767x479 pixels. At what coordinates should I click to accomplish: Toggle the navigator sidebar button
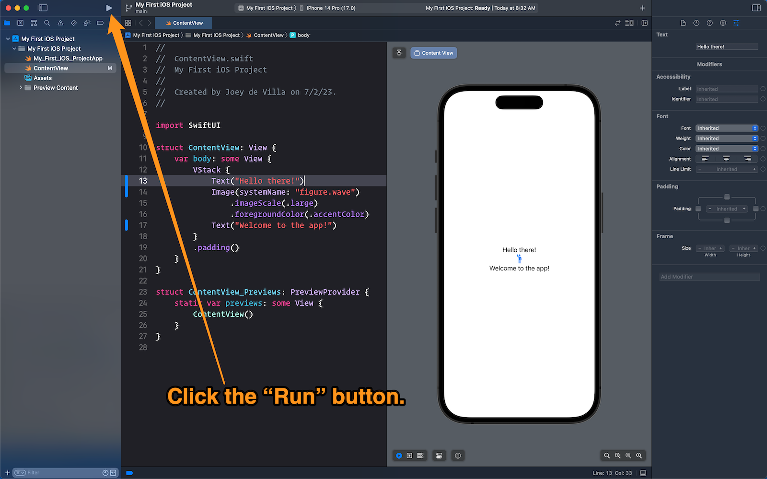pyautogui.click(x=43, y=8)
